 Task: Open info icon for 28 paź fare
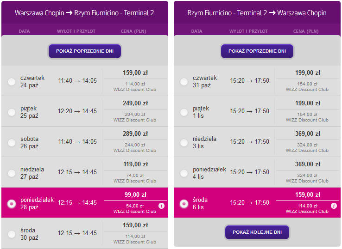pyautogui.click(x=161, y=206)
